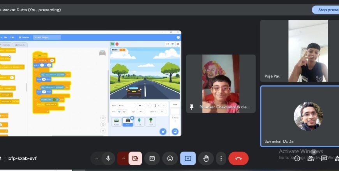This screenshot has width=339, height=171.
Task: Open the dropdown in the last stop block
Action: click(x=51, y=105)
